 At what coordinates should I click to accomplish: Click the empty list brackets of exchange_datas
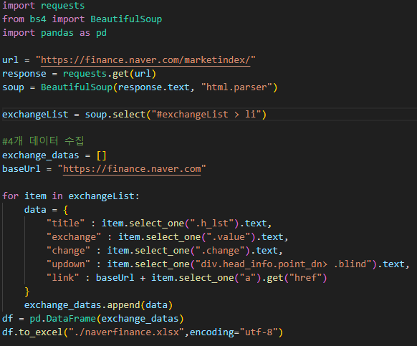pos(101,155)
